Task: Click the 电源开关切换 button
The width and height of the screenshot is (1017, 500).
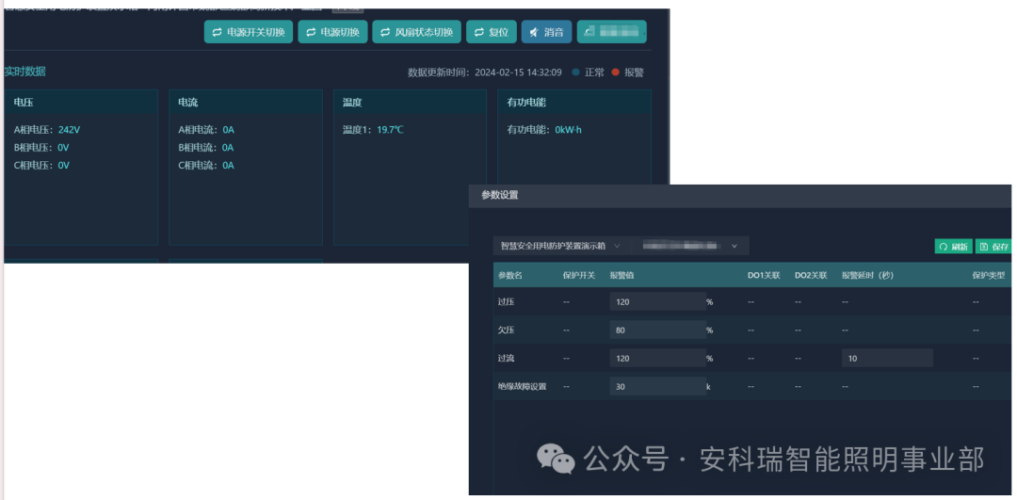Action: click(249, 32)
